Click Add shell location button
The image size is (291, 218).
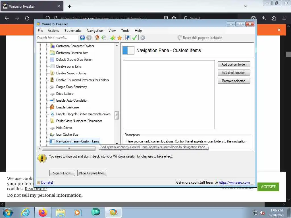coord(234,73)
